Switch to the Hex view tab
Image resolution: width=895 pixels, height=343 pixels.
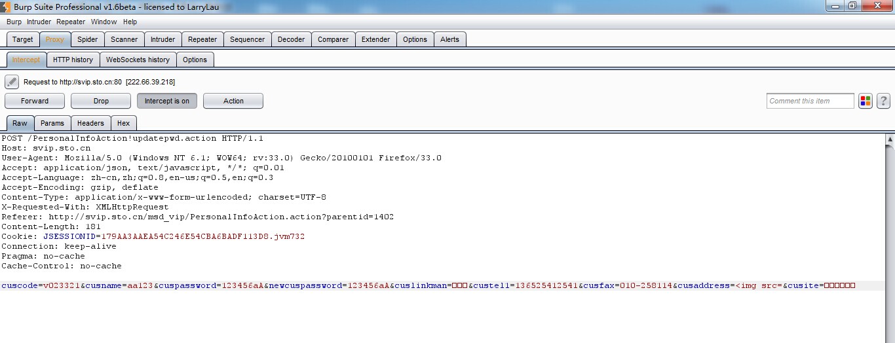coord(123,123)
